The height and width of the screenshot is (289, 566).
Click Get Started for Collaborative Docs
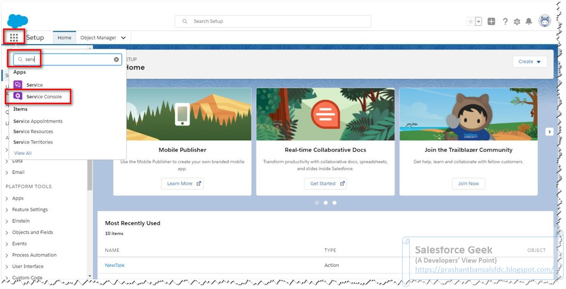[325, 184]
